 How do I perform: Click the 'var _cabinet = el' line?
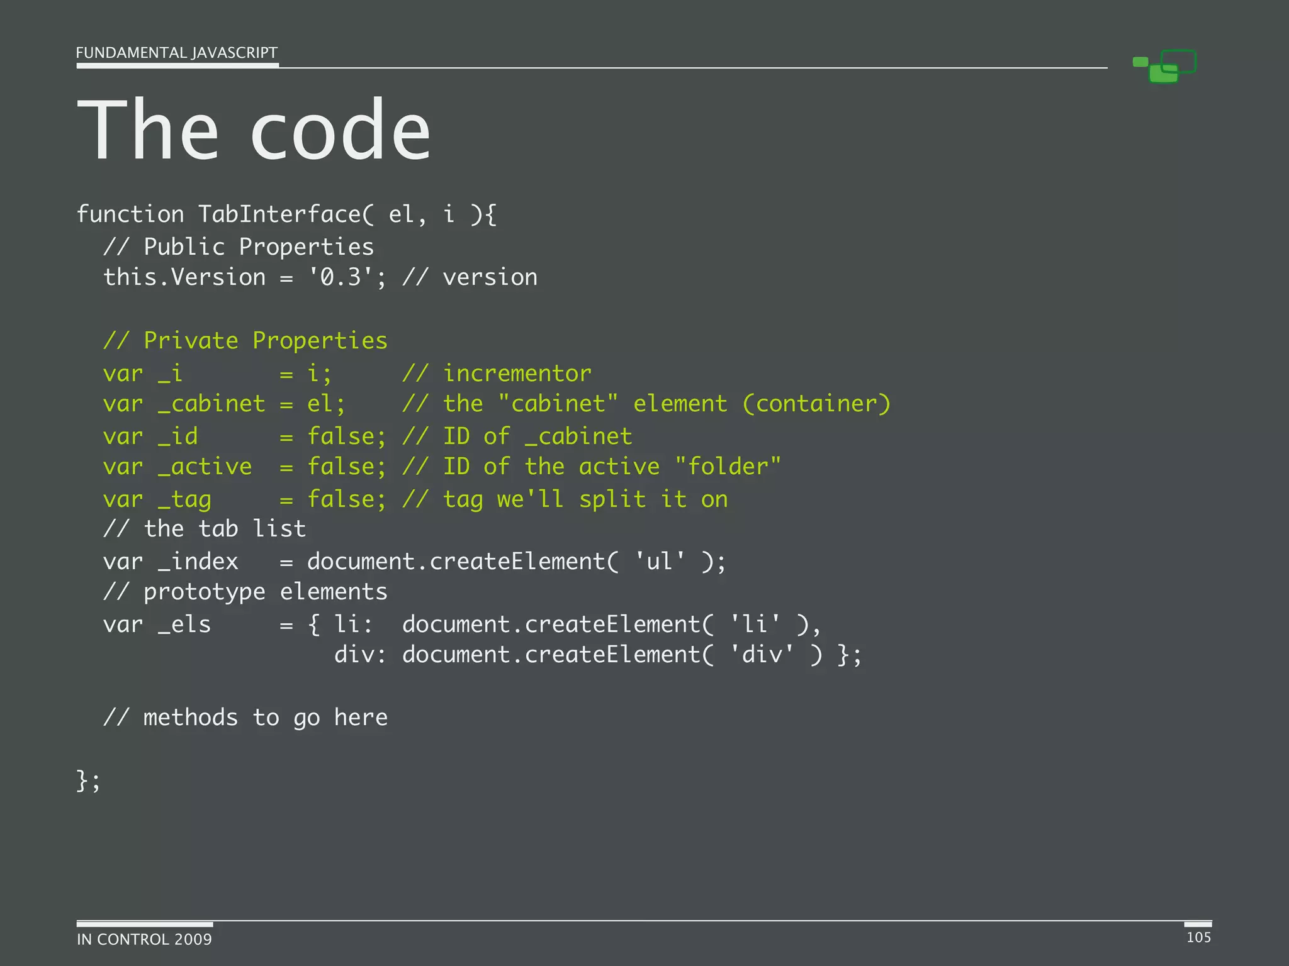497,404
